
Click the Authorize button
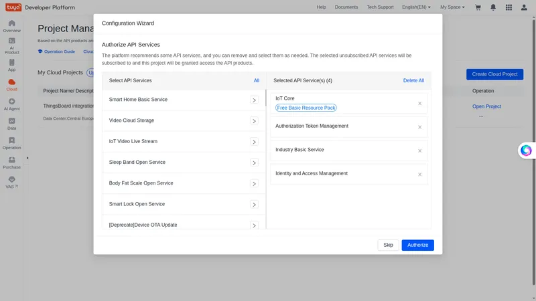417,245
